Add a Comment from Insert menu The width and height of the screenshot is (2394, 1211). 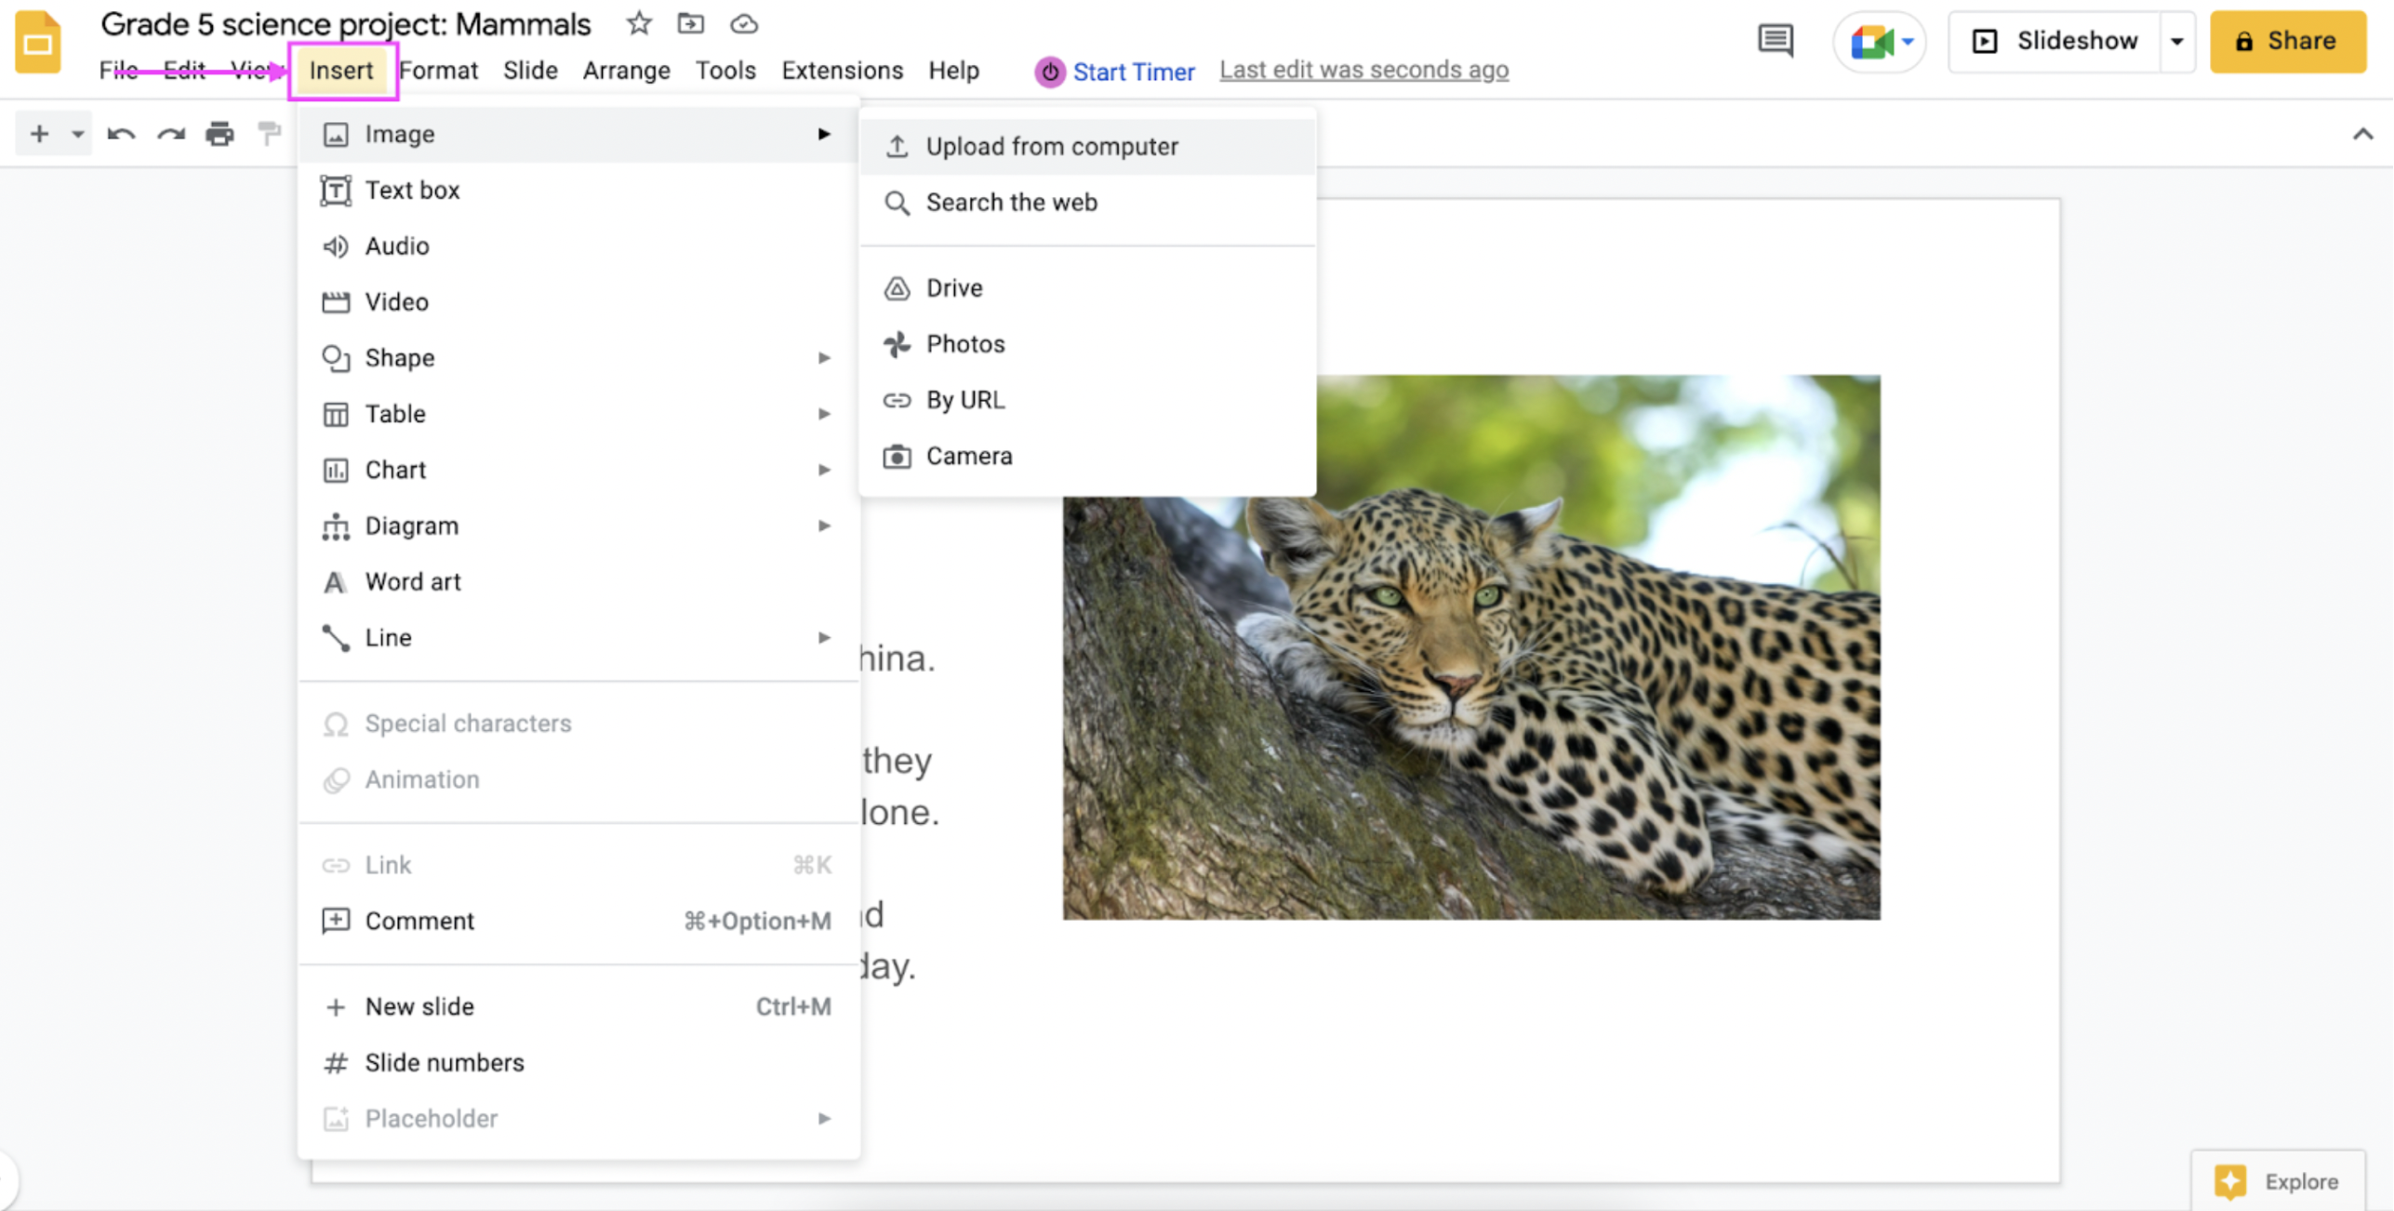pos(579,921)
